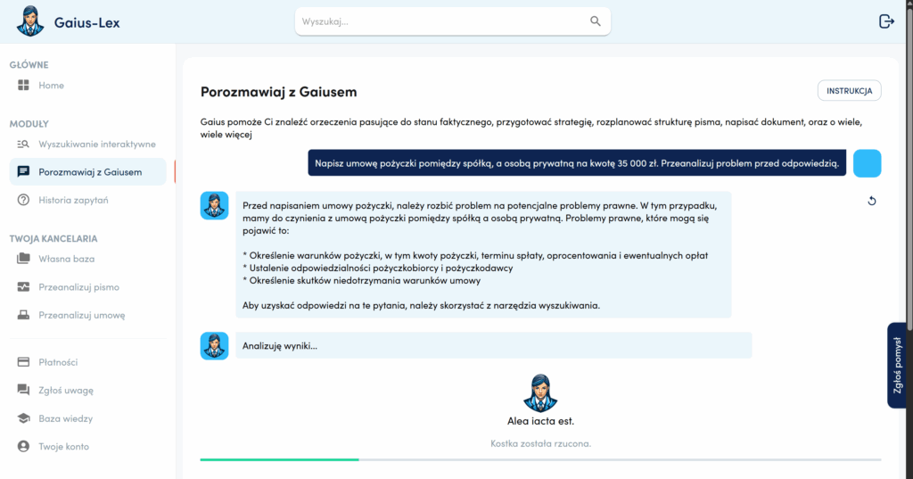Click the logout icon in header
The height and width of the screenshot is (479, 913).
pyautogui.click(x=886, y=21)
